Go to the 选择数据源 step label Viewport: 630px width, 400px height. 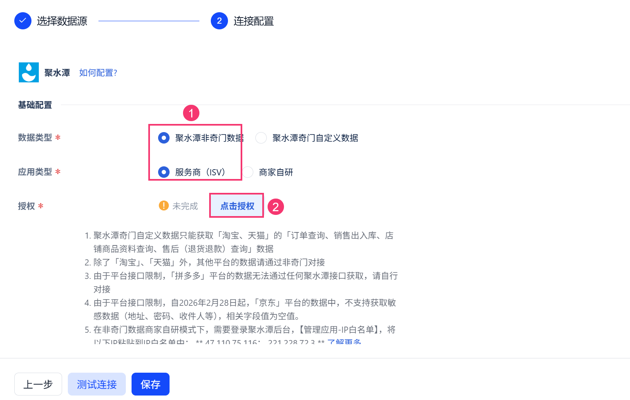pyautogui.click(x=62, y=21)
